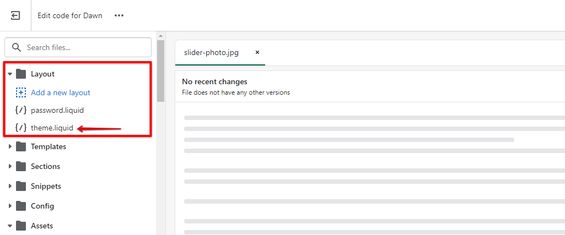Collapse the Layout folder arrow
Image resolution: width=565 pixels, height=235 pixels.
pyautogui.click(x=10, y=74)
